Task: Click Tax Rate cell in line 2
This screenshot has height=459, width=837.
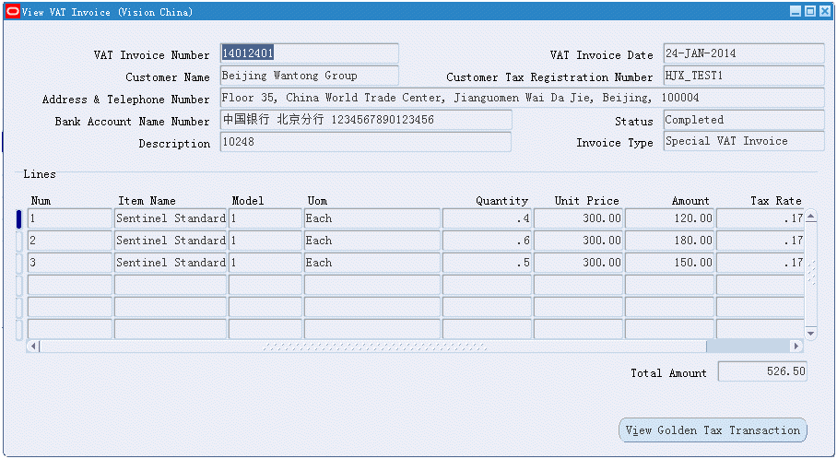Action: point(760,241)
